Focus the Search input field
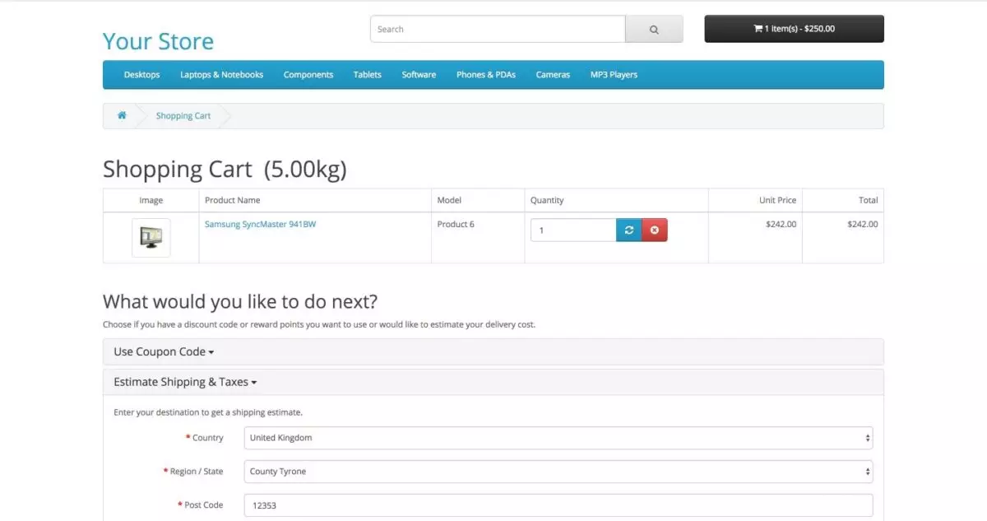This screenshot has height=521, width=987. pos(498,29)
